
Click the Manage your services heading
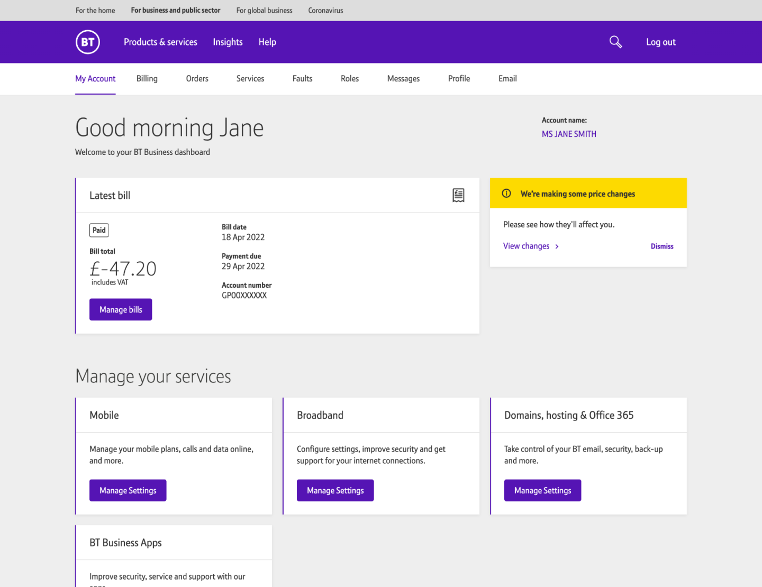[x=153, y=377]
